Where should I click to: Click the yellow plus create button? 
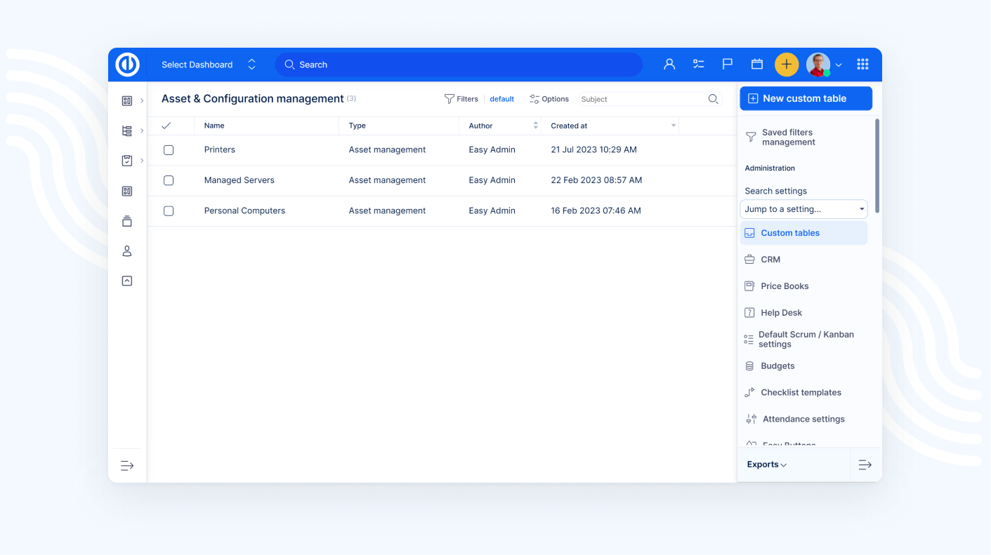pos(786,65)
